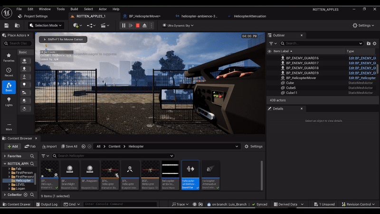The height and width of the screenshot is (214, 380).
Task: Toggle visibility column eye in Outliner header
Action: pyautogui.click(x=269, y=51)
